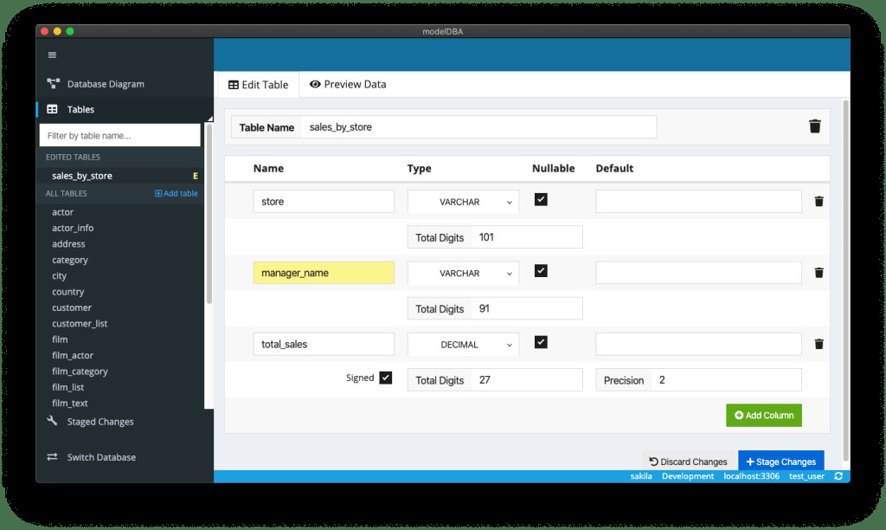Screen dimensions: 886x530
Task: Select the actor_info table in the list
Action: tap(73, 228)
